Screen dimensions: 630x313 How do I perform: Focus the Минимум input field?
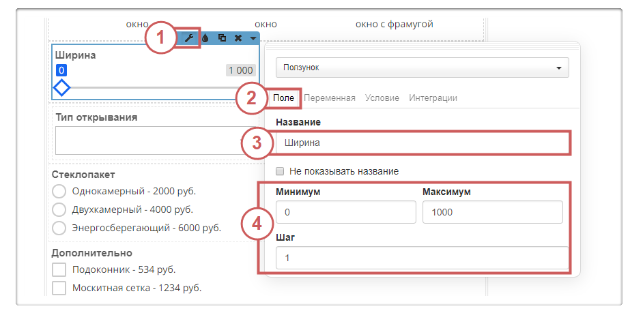click(345, 212)
